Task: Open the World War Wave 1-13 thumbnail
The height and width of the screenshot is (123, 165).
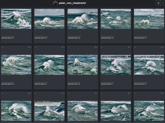Action: point(82,19)
